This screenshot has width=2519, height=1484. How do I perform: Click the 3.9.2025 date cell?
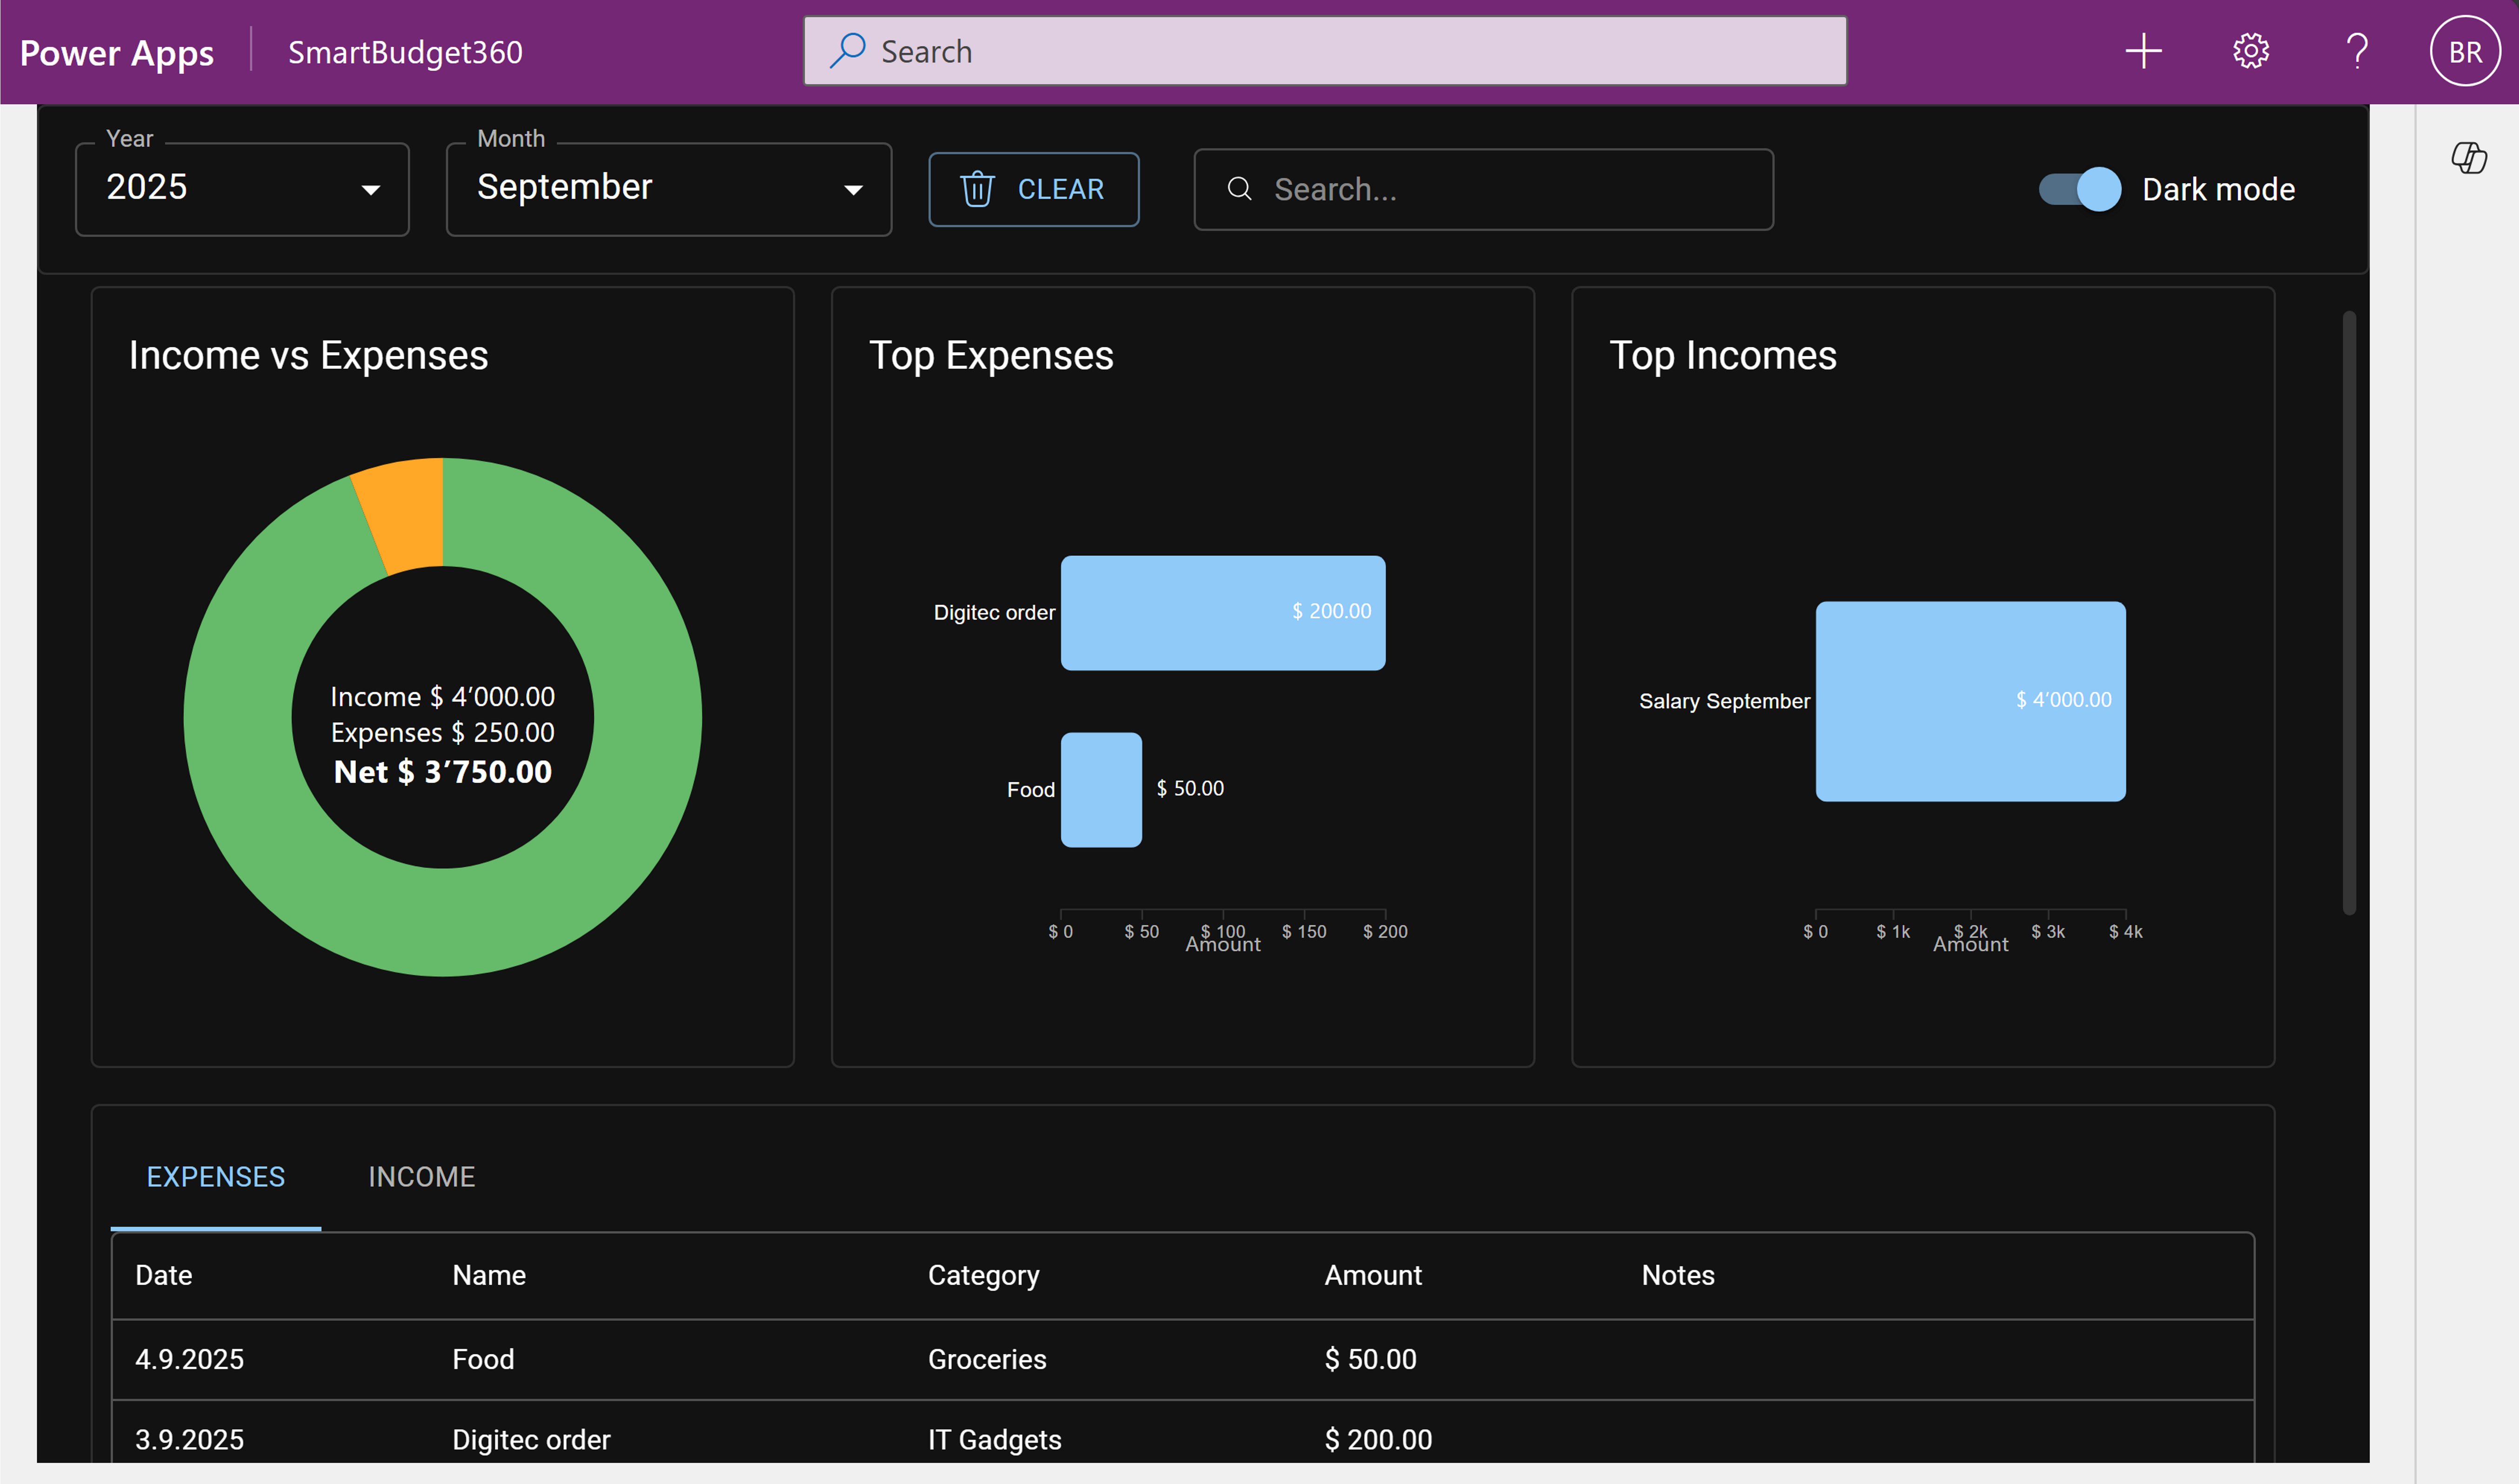click(x=190, y=1439)
